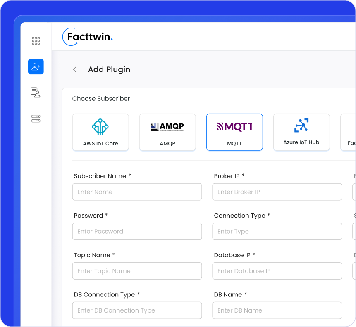The height and width of the screenshot is (327, 356).
Task: Click the Facttwin logo
Action: click(88, 37)
